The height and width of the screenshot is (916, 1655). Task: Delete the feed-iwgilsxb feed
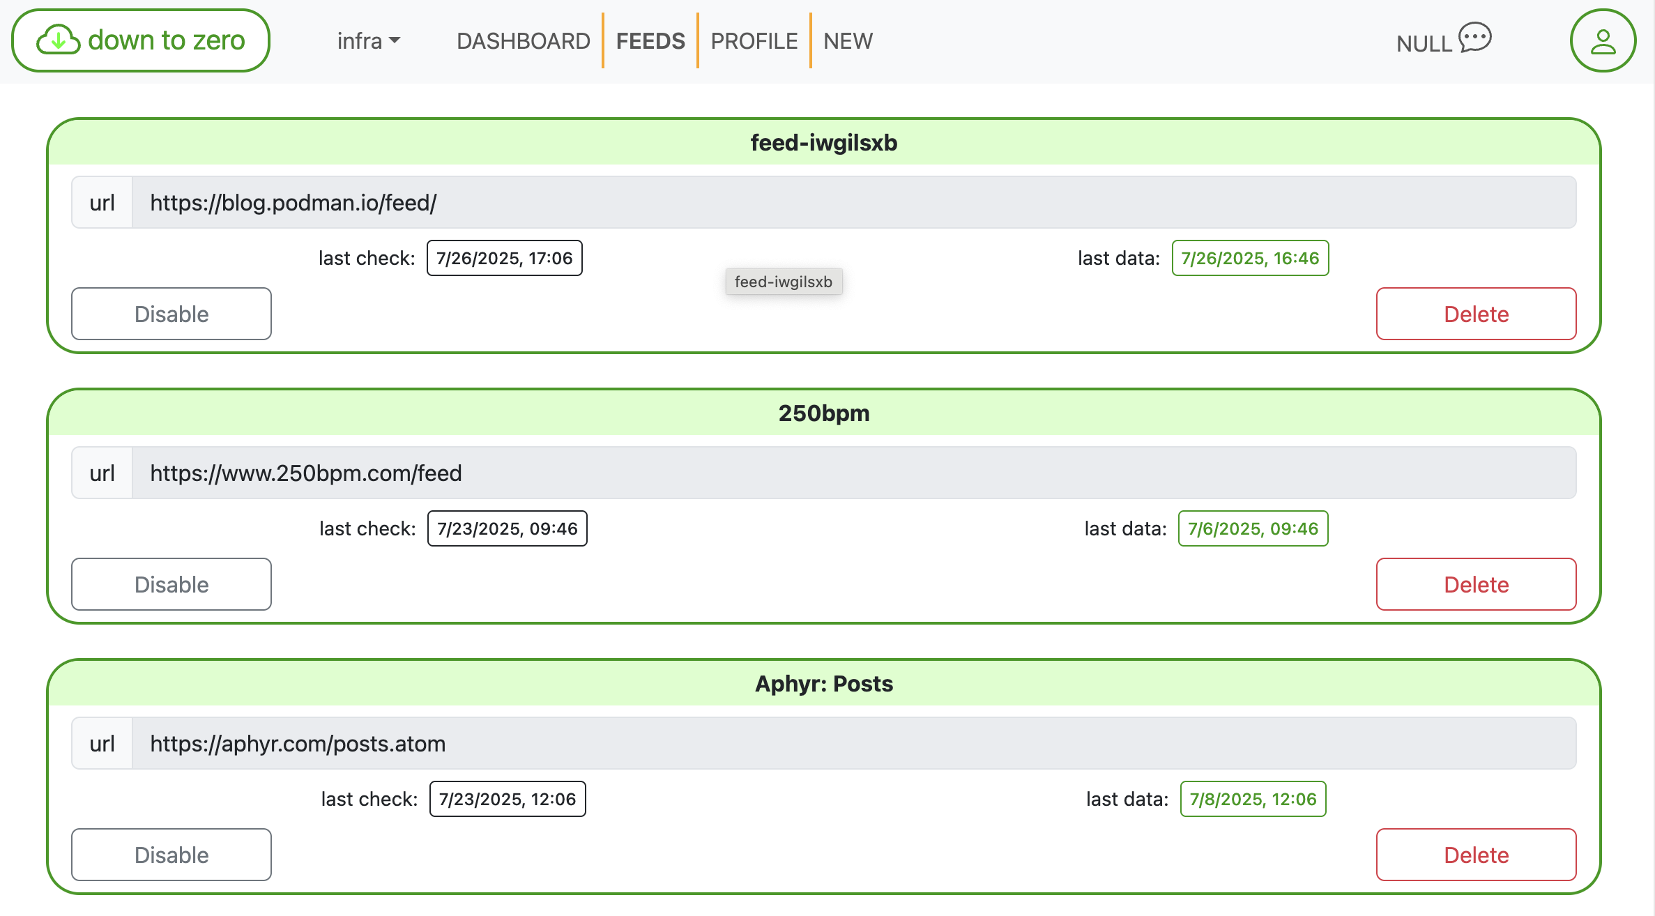pos(1476,314)
